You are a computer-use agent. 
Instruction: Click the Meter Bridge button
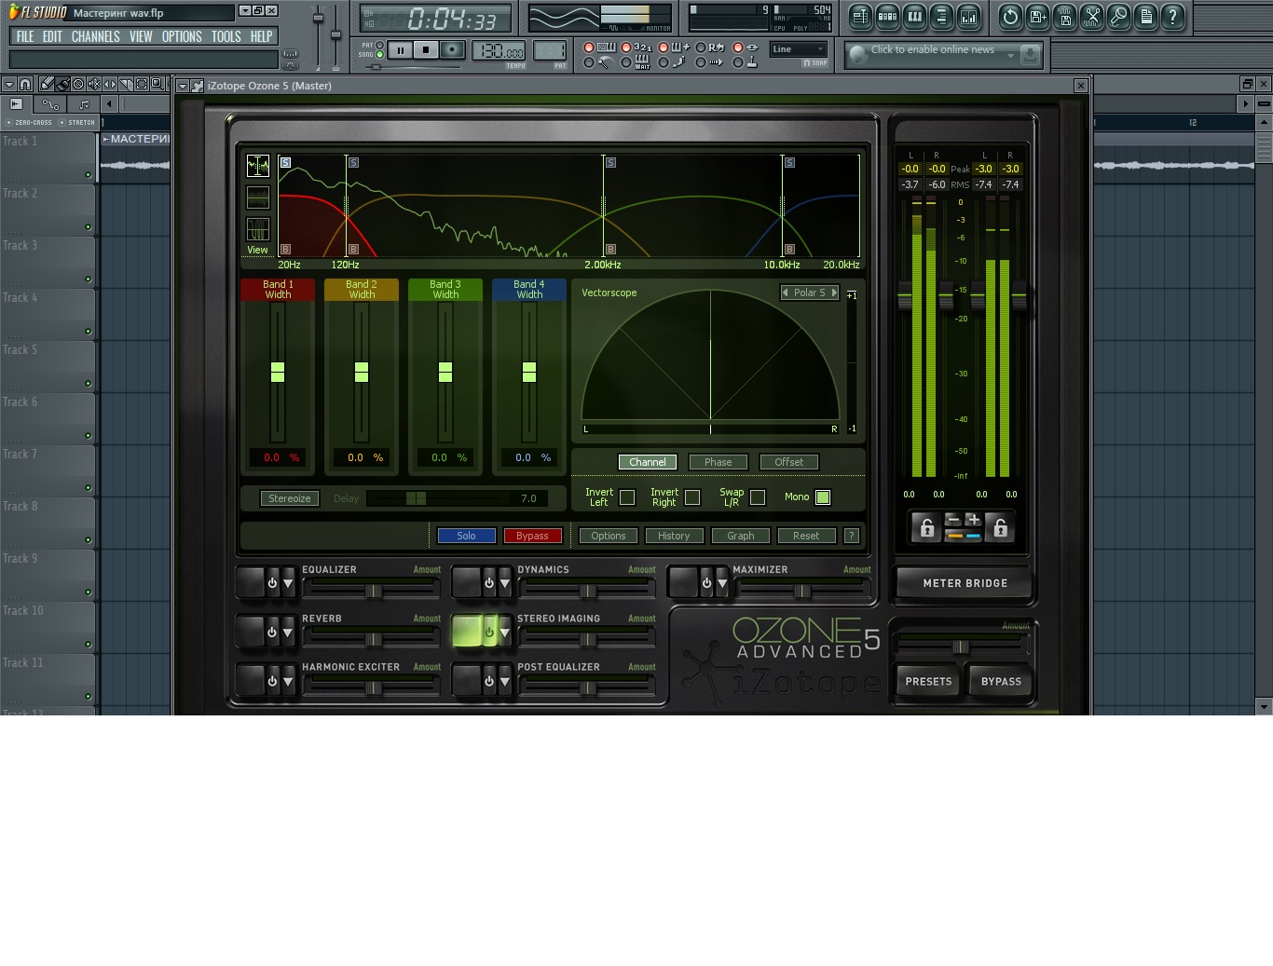point(965,583)
